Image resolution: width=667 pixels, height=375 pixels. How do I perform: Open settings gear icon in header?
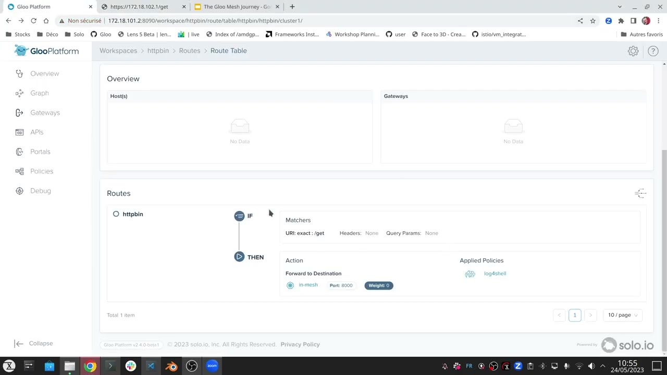click(x=633, y=51)
